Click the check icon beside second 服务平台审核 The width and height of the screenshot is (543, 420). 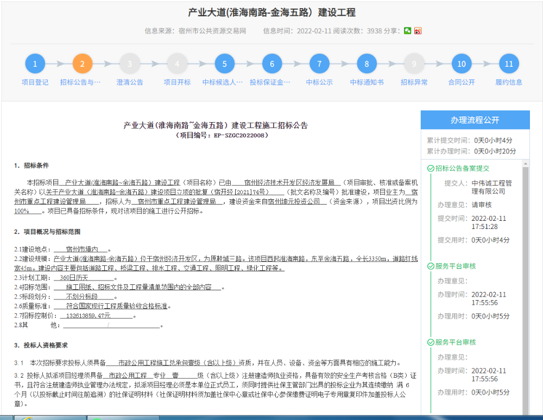click(x=431, y=342)
